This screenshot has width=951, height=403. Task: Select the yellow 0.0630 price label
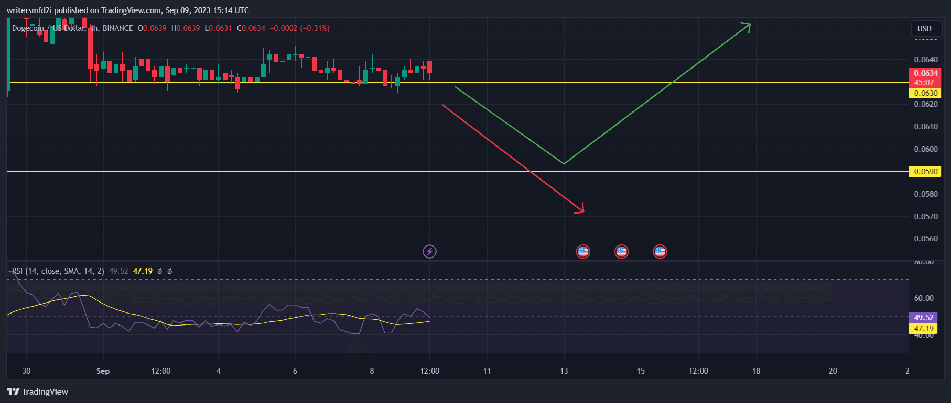[925, 93]
